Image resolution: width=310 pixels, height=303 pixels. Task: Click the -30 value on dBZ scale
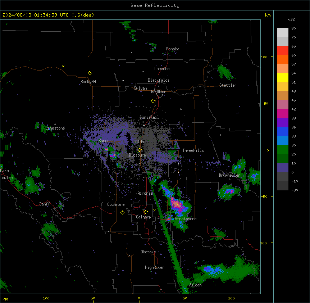pos(295,190)
